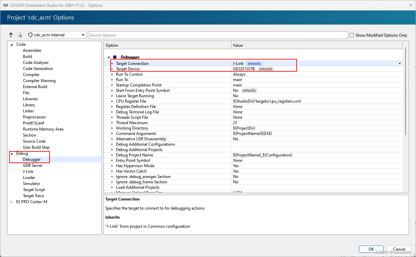Confirm with the OK button

point(371,249)
